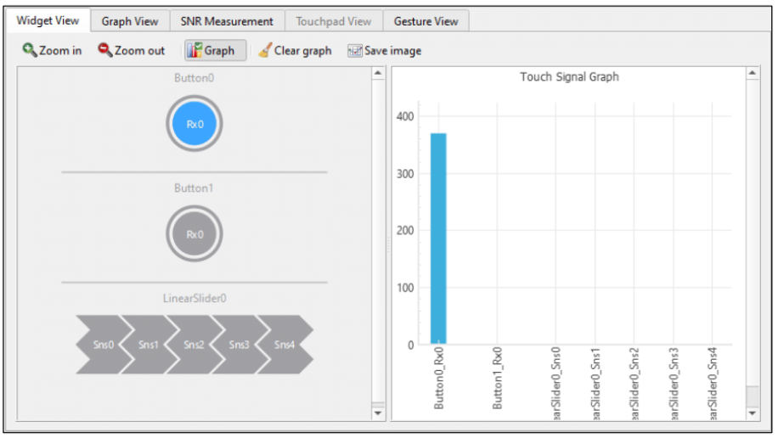Open the SNR Measurement tab
The width and height of the screenshot is (778, 438).
coord(227,21)
